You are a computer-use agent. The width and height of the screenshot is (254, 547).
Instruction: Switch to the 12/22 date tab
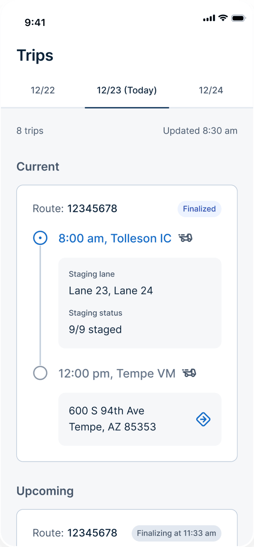tap(43, 90)
